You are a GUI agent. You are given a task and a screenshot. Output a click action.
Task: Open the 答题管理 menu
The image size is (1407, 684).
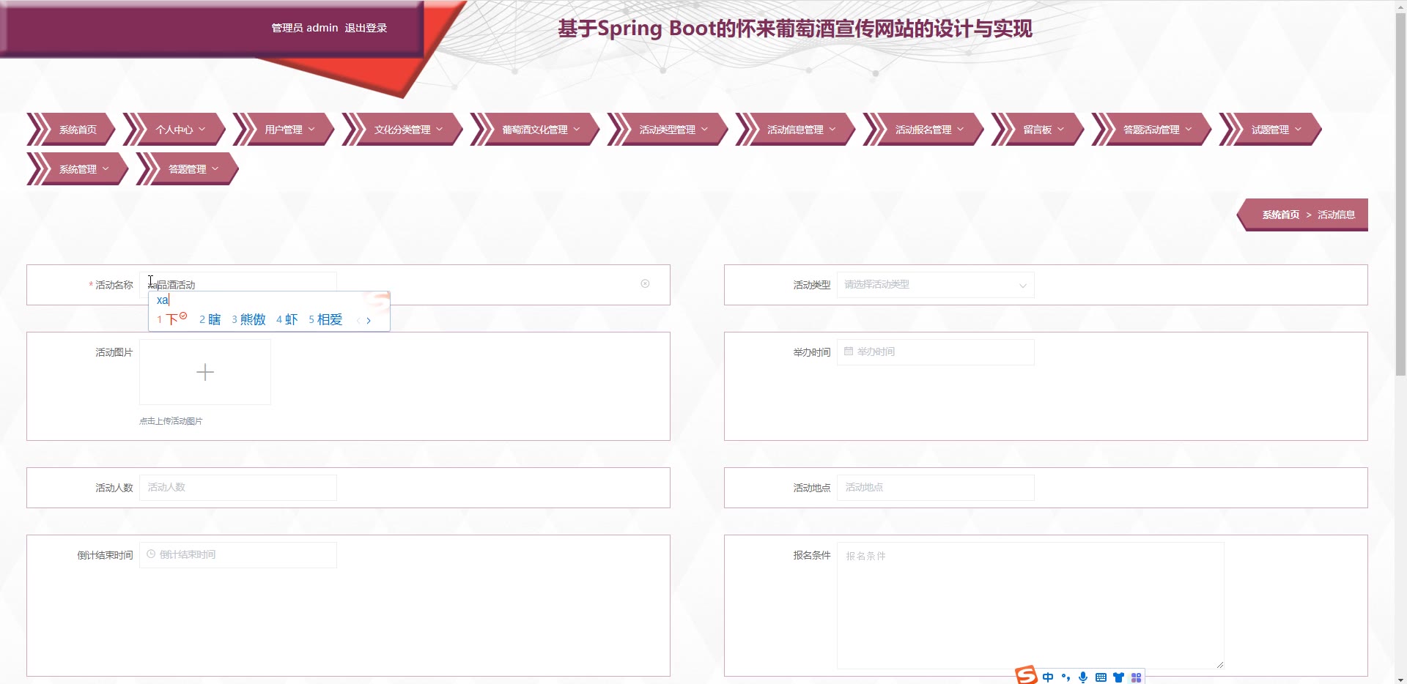(x=188, y=169)
